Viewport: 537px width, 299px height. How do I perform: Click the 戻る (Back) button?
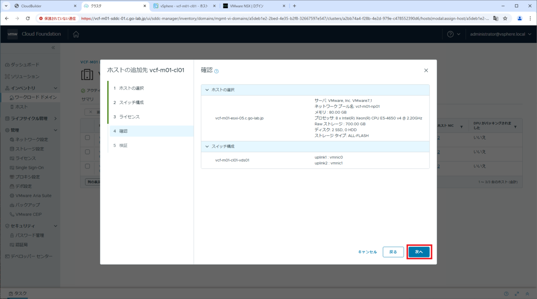click(393, 252)
